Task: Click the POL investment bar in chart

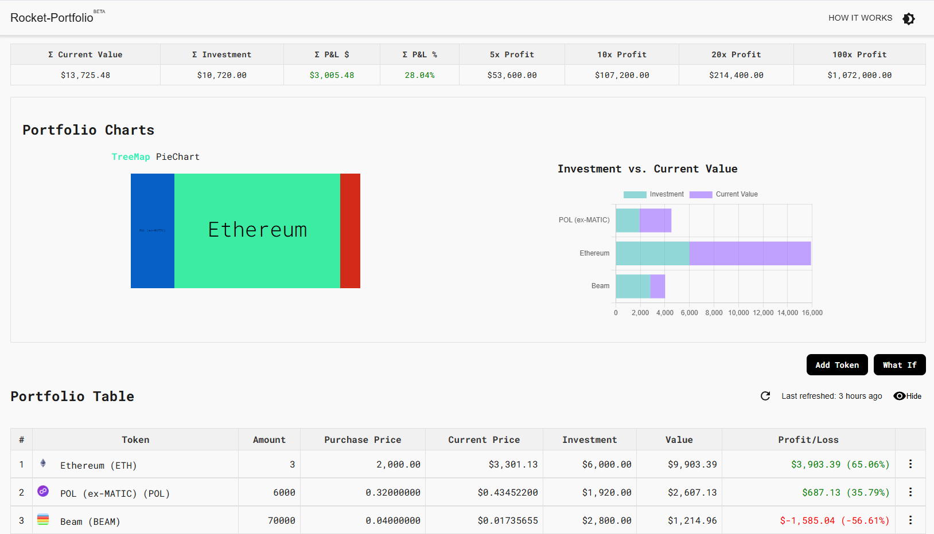Action: click(628, 221)
